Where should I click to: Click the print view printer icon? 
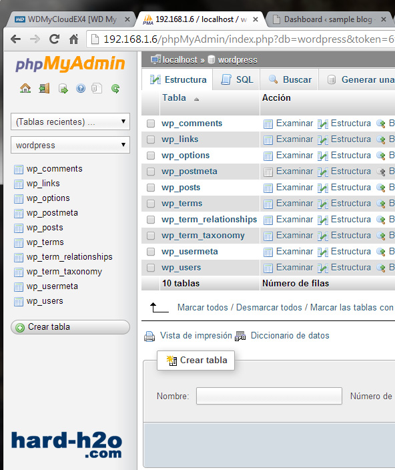[x=149, y=336]
